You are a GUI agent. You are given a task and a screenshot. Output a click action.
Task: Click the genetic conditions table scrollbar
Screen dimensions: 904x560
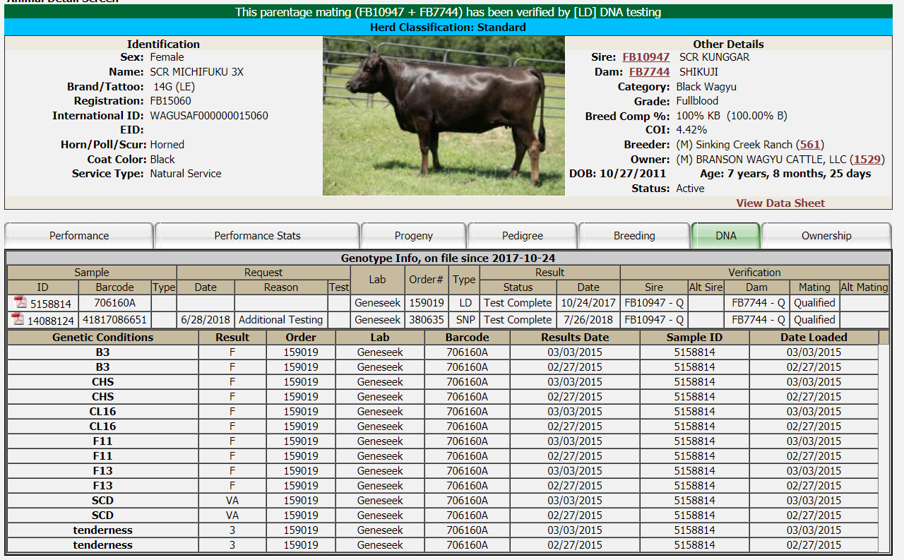[884, 441]
